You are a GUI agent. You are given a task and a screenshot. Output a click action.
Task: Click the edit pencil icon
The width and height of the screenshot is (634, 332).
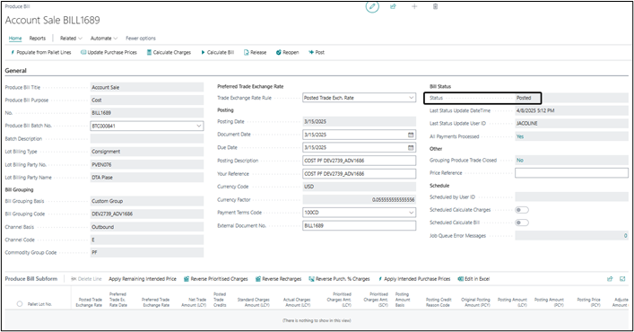click(x=372, y=6)
